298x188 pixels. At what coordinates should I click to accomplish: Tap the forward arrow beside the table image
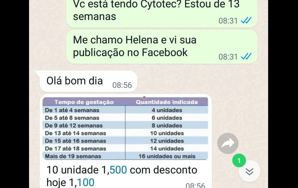(x=228, y=143)
